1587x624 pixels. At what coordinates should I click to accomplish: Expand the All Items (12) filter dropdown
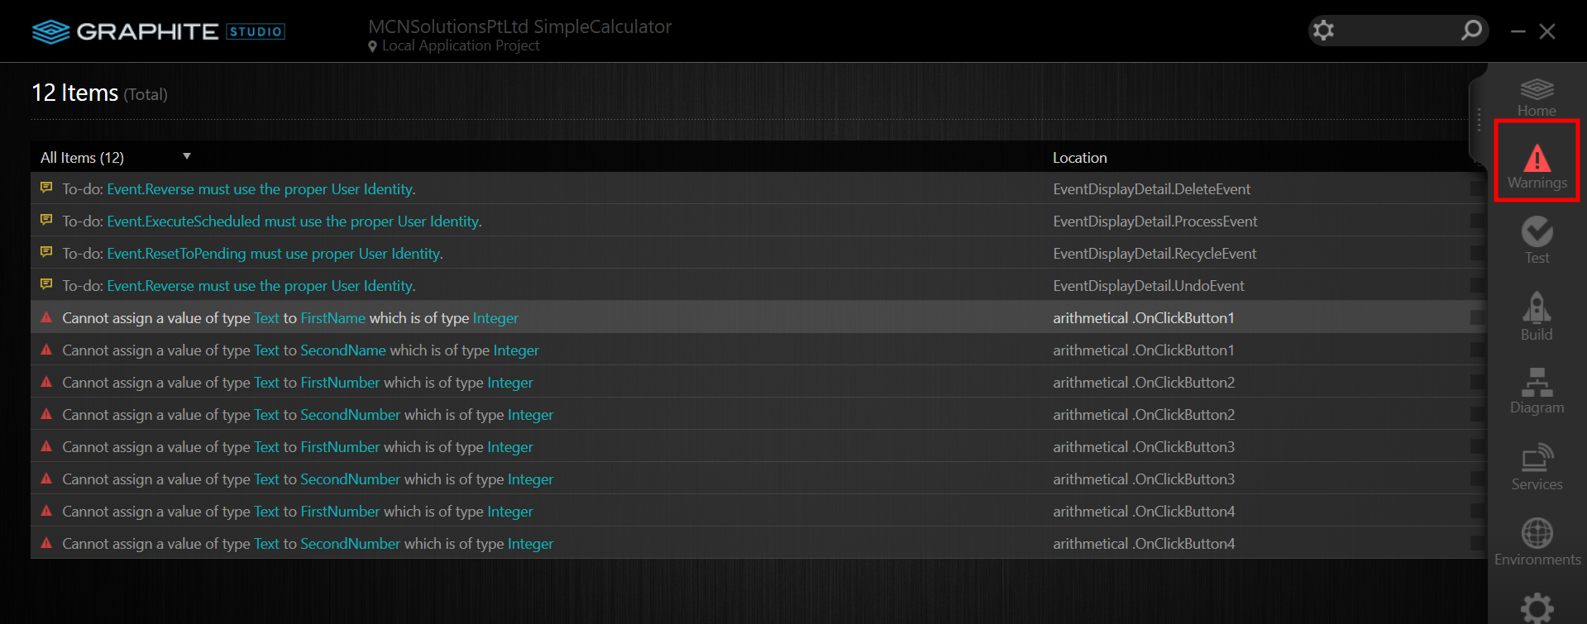[x=187, y=156]
